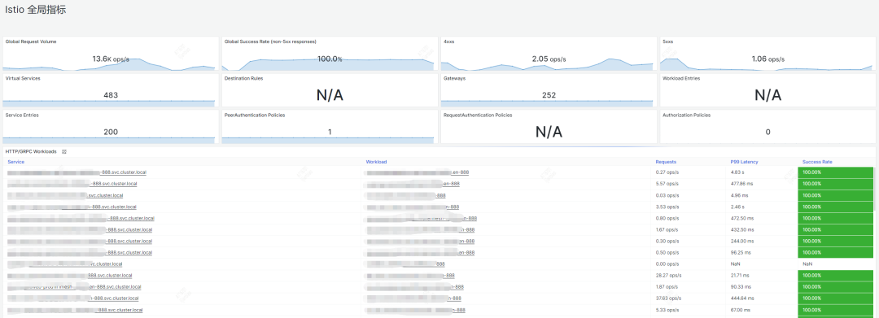Click the Service Entries value 200
Image resolution: width=879 pixels, height=318 pixels.
[111, 132]
